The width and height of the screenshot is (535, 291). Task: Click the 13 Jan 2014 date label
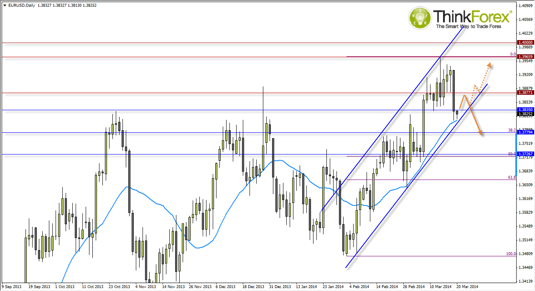point(306,287)
